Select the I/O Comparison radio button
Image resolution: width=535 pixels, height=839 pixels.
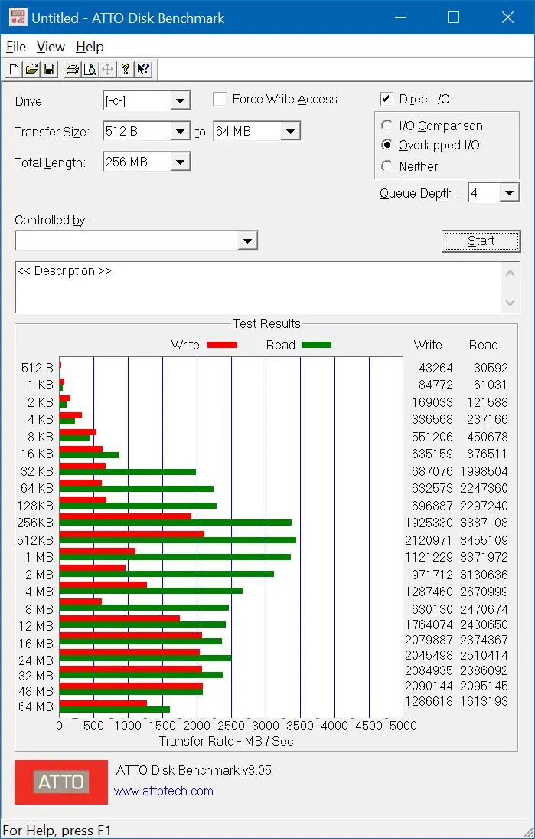click(x=387, y=126)
